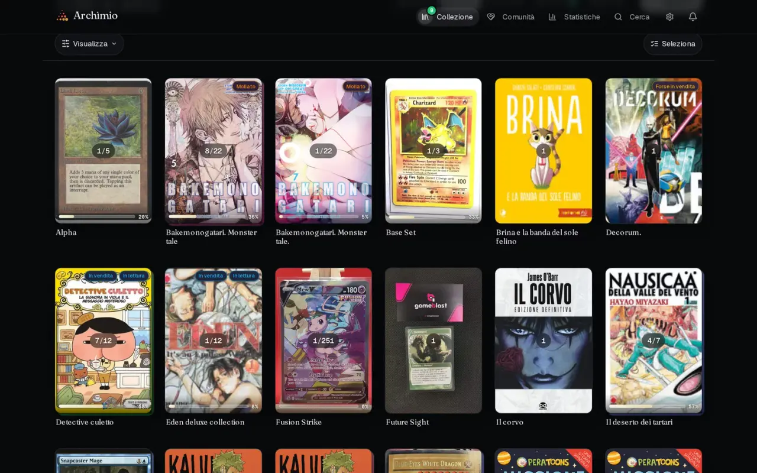Open the Alpha Black Lotus card thumbnail
The image size is (757, 473).
tap(103, 151)
